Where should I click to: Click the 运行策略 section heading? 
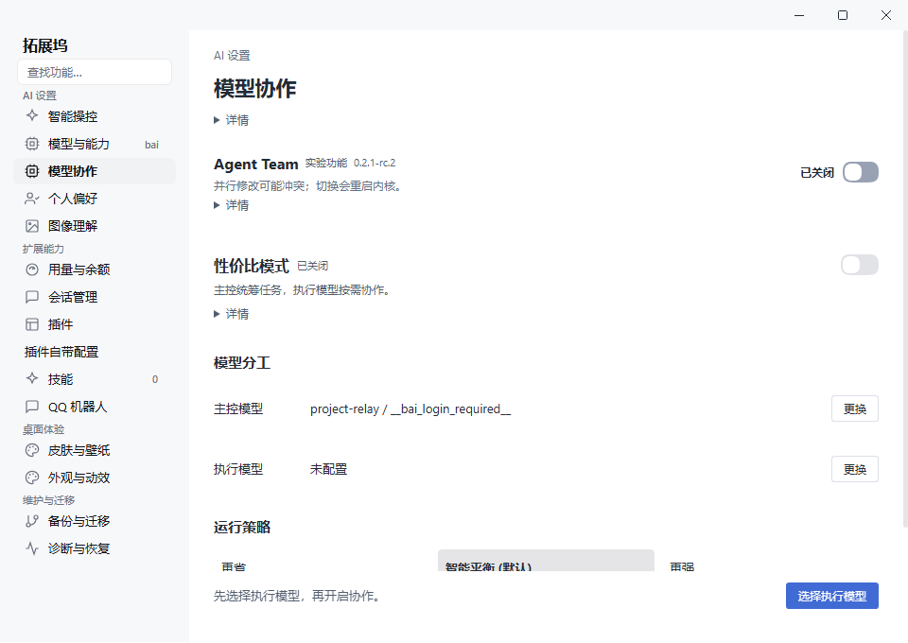(242, 528)
